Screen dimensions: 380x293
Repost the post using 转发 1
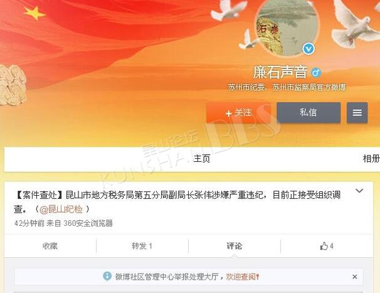click(142, 246)
